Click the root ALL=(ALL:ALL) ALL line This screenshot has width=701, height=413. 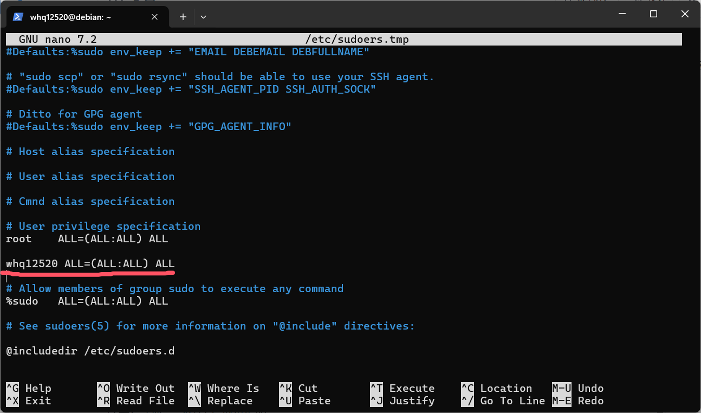[x=87, y=239]
